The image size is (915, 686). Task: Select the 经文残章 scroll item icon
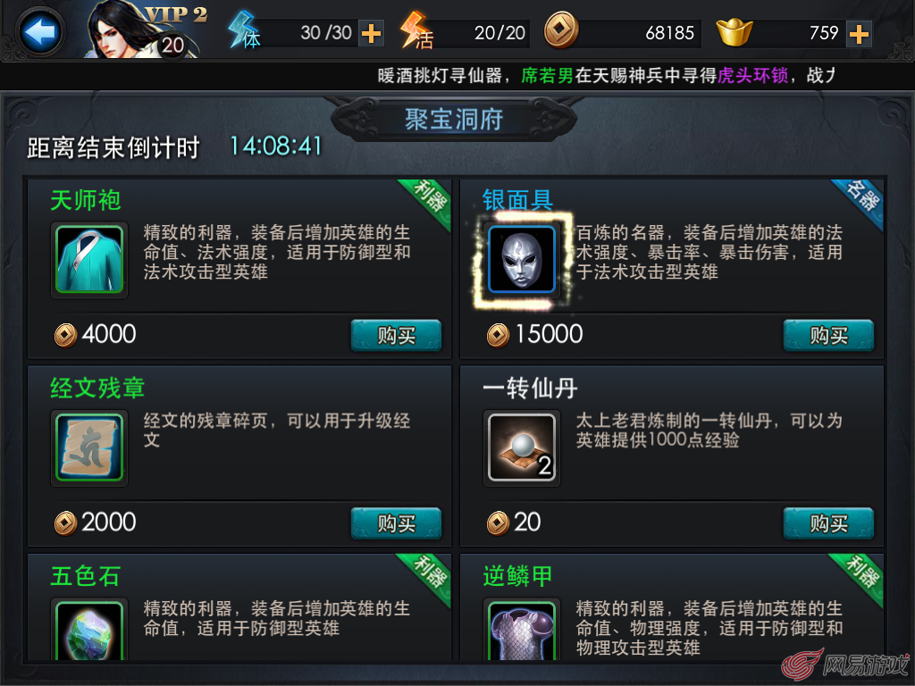click(x=89, y=448)
